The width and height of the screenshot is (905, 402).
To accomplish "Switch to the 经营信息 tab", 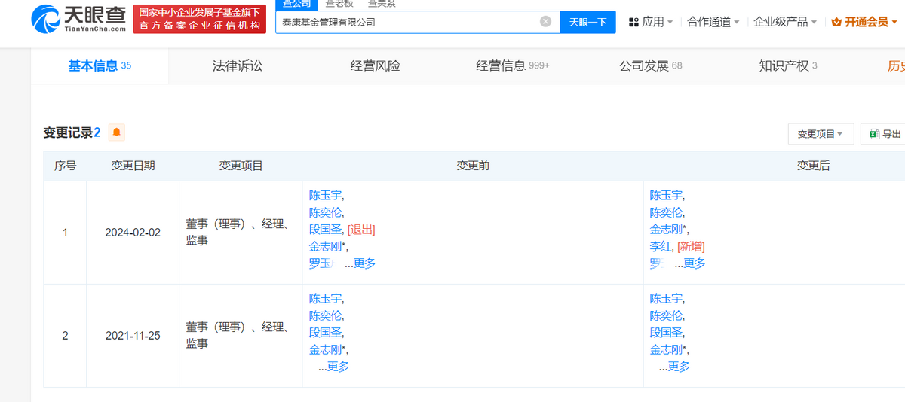I will [513, 66].
